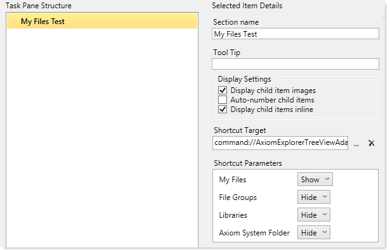Viewport: 390px width, 250px height.
Task: Click Auto-number child items label text
Action: click(272, 100)
